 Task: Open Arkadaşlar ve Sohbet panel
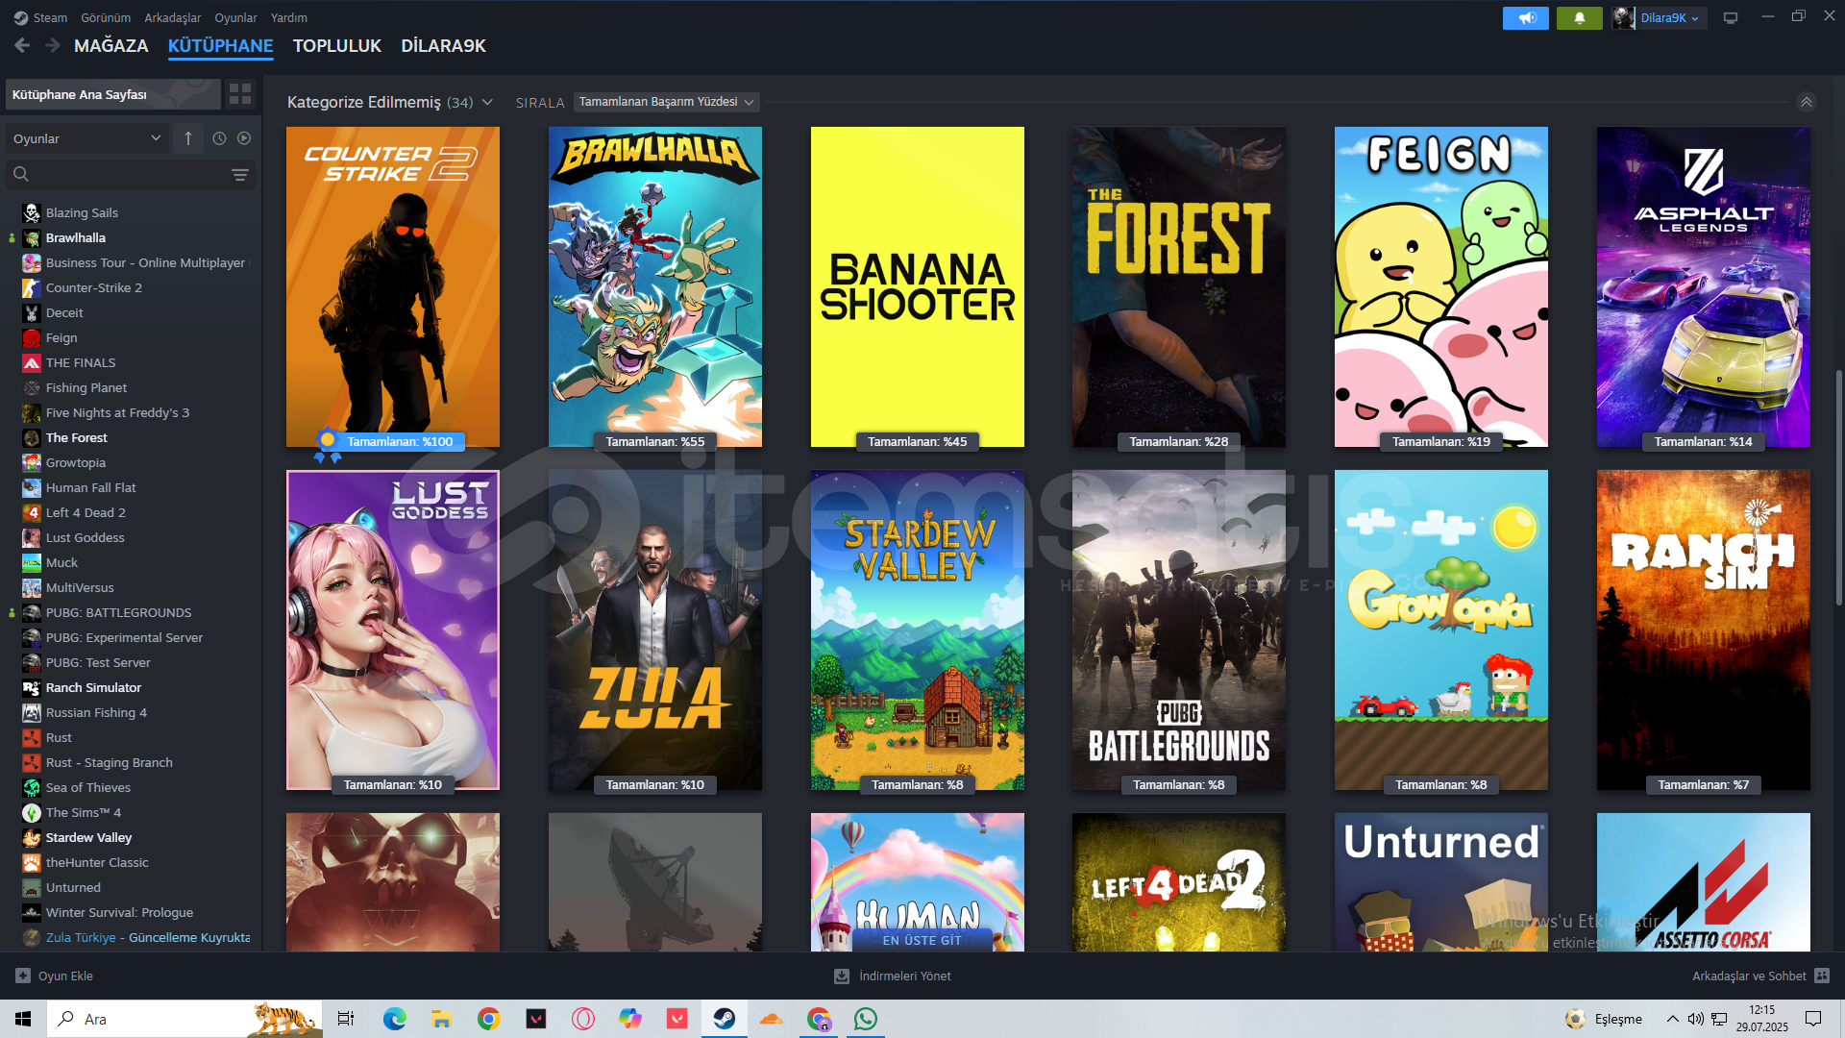pyautogui.click(x=1760, y=976)
